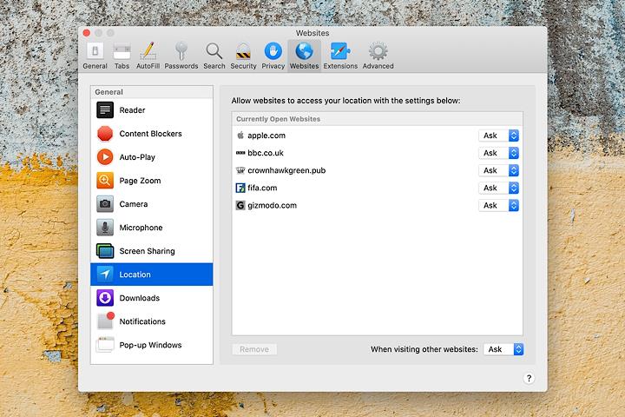Screen dimensions: 625x417
Task: Open the AutoFill preferences pane
Action: pos(148,54)
